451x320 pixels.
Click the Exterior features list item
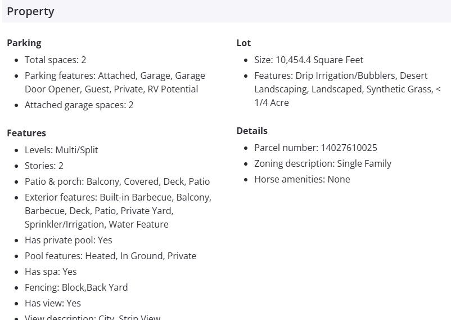(118, 211)
